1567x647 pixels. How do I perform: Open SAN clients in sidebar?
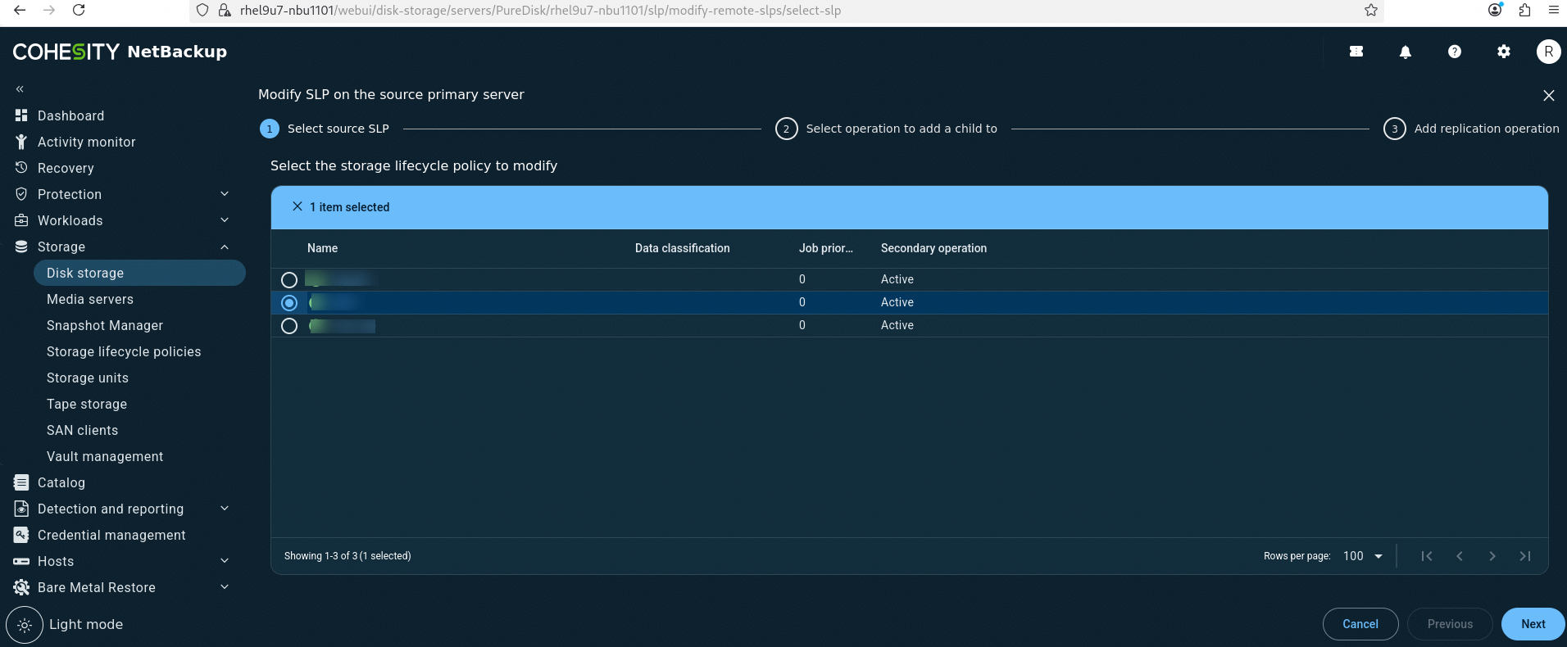tap(82, 430)
